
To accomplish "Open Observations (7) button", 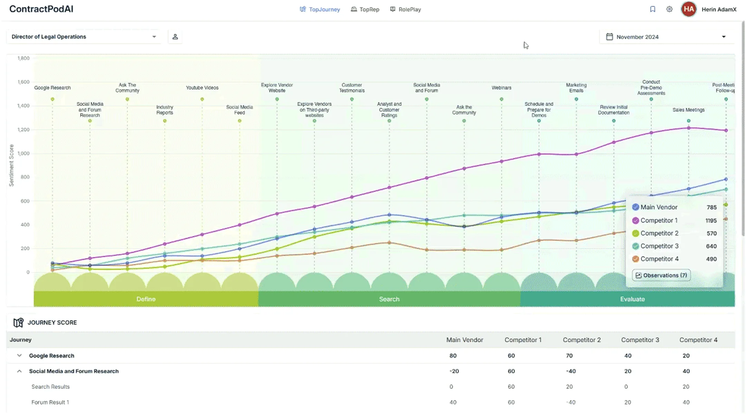I will 661,275.
